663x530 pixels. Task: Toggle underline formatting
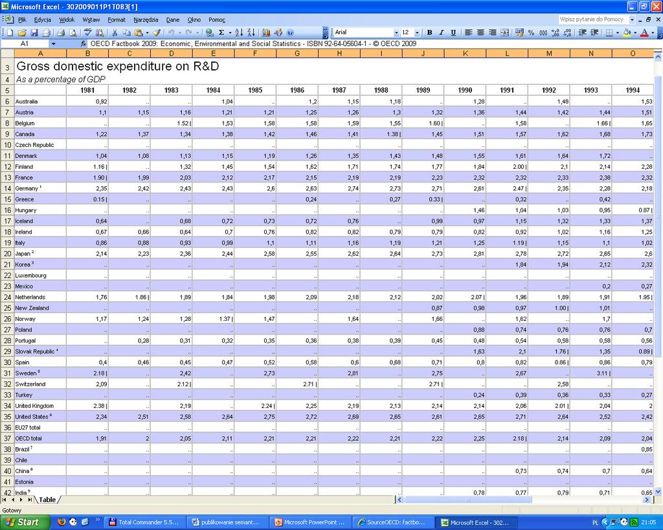pyautogui.click(x=453, y=32)
